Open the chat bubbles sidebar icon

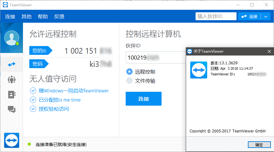pyautogui.click(x=12, y=109)
